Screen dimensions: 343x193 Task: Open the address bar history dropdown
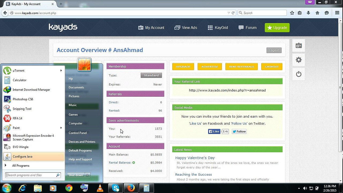pyautogui.click(x=229, y=13)
